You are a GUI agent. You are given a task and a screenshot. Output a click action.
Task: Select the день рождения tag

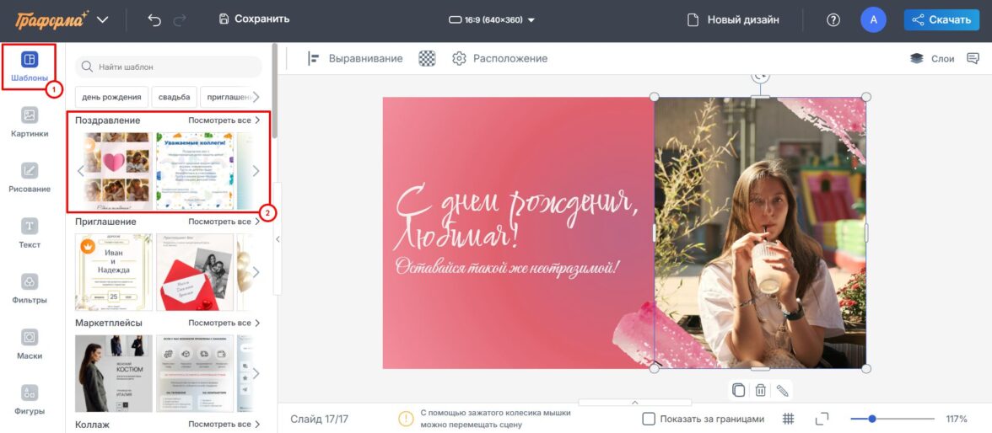point(111,97)
